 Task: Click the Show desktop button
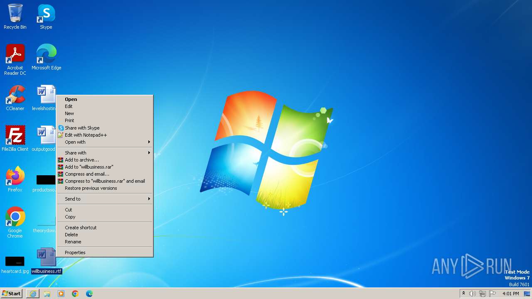[x=527, y=294]
